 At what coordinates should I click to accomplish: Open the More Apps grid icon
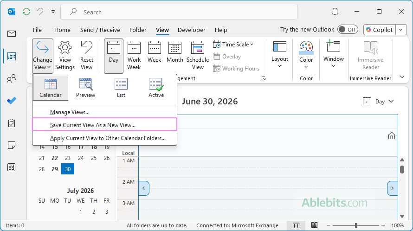click(x=12, y=167)
